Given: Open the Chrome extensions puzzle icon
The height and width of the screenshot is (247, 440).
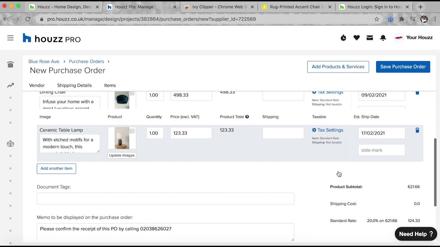Looking at the screenshot, I should pos(401,19).
